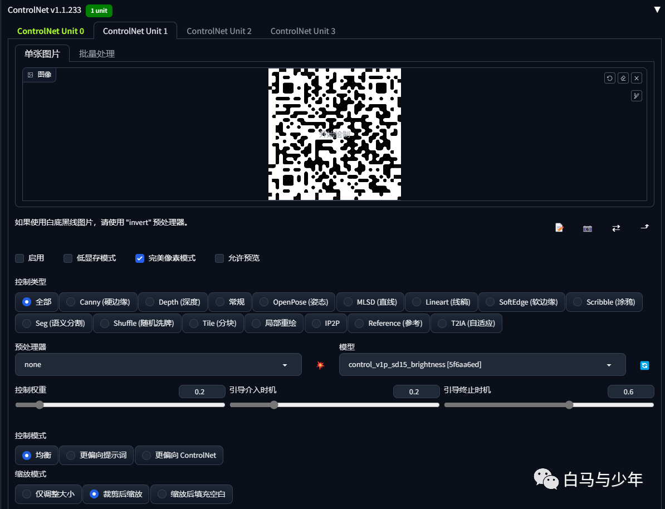Open the control_v1p_sd15_brightness model dropdown
This screenshot has height=509, width=665.
tap(482, 365)
